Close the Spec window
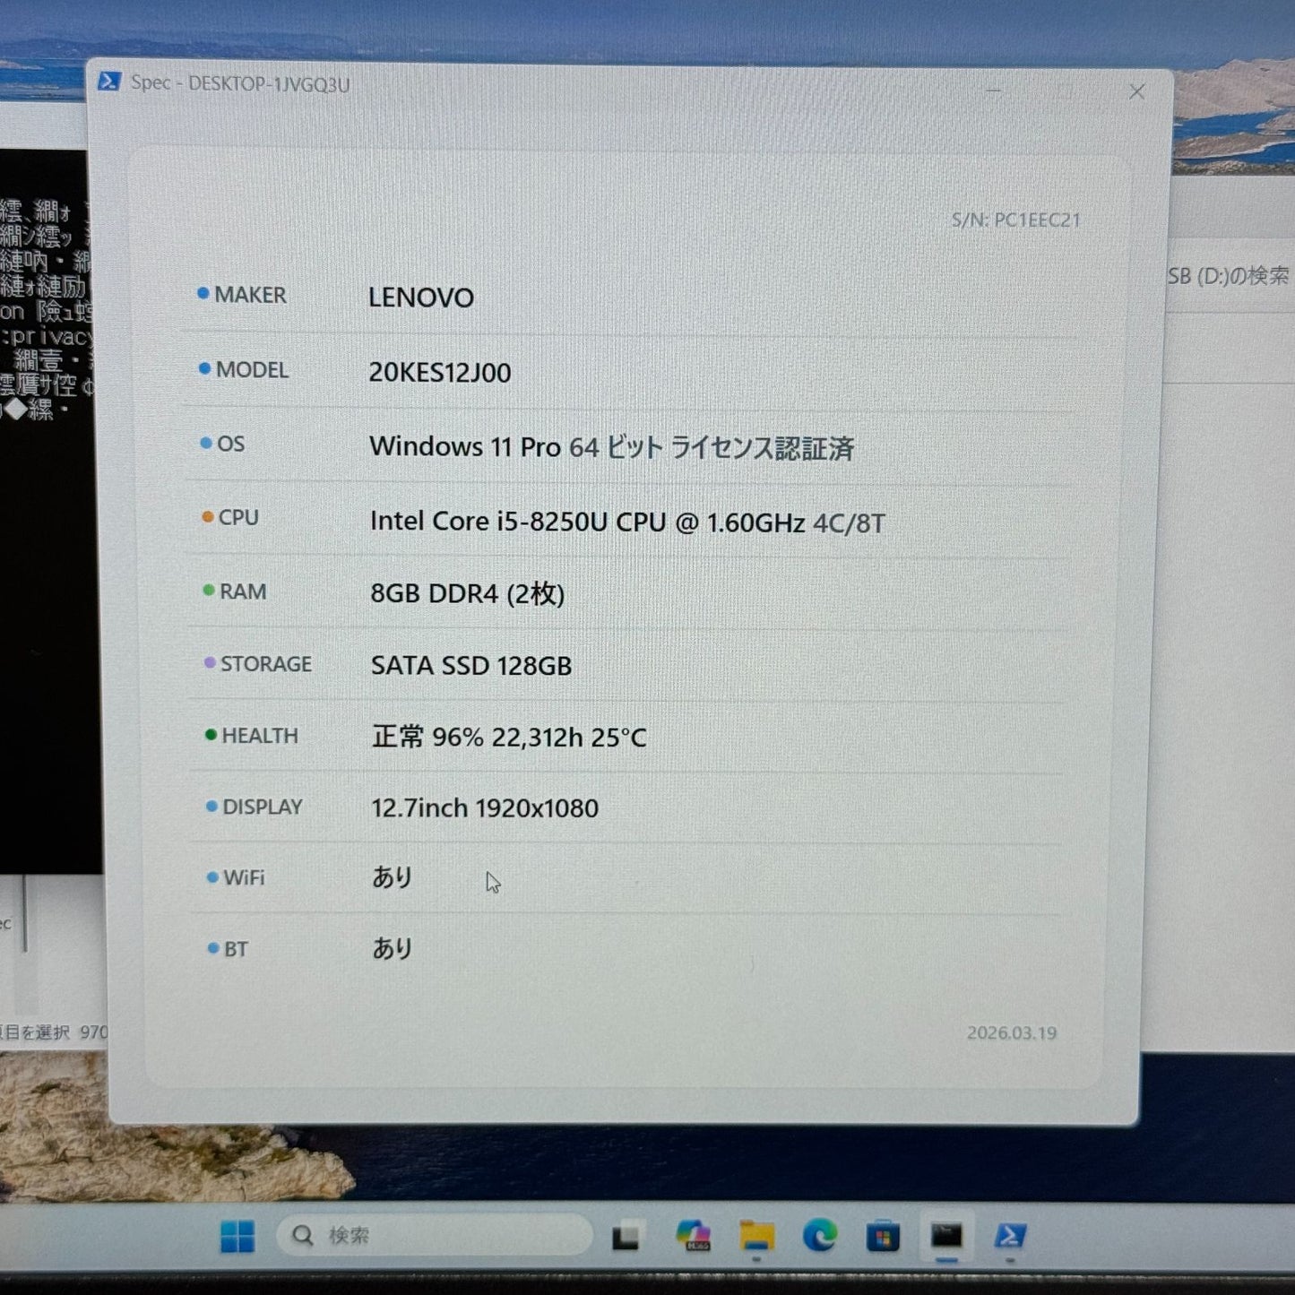Screen dimensions: 1295x1295 pyautogui.click(x=1137, y=91)
